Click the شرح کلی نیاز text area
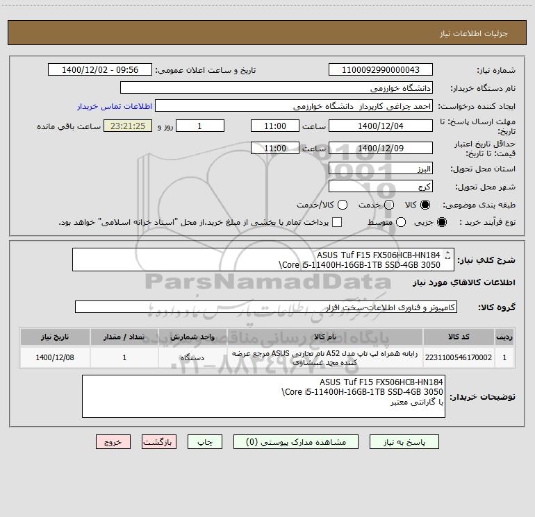This screenshot has height=517, width=535. click(263, 260)
